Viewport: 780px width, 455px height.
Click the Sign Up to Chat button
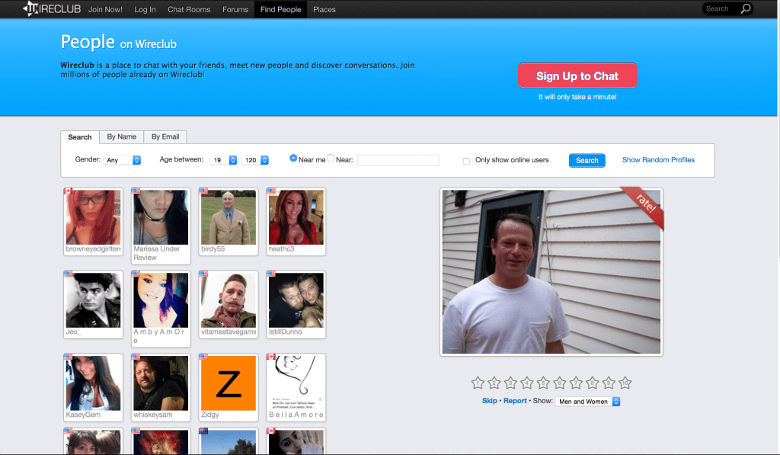pyautogui.click(x=577, y=75)
